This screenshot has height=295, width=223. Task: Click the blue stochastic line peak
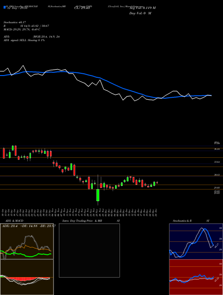(x=205, y=229)
